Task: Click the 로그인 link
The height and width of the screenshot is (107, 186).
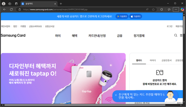Action: (x=170, y=26)
